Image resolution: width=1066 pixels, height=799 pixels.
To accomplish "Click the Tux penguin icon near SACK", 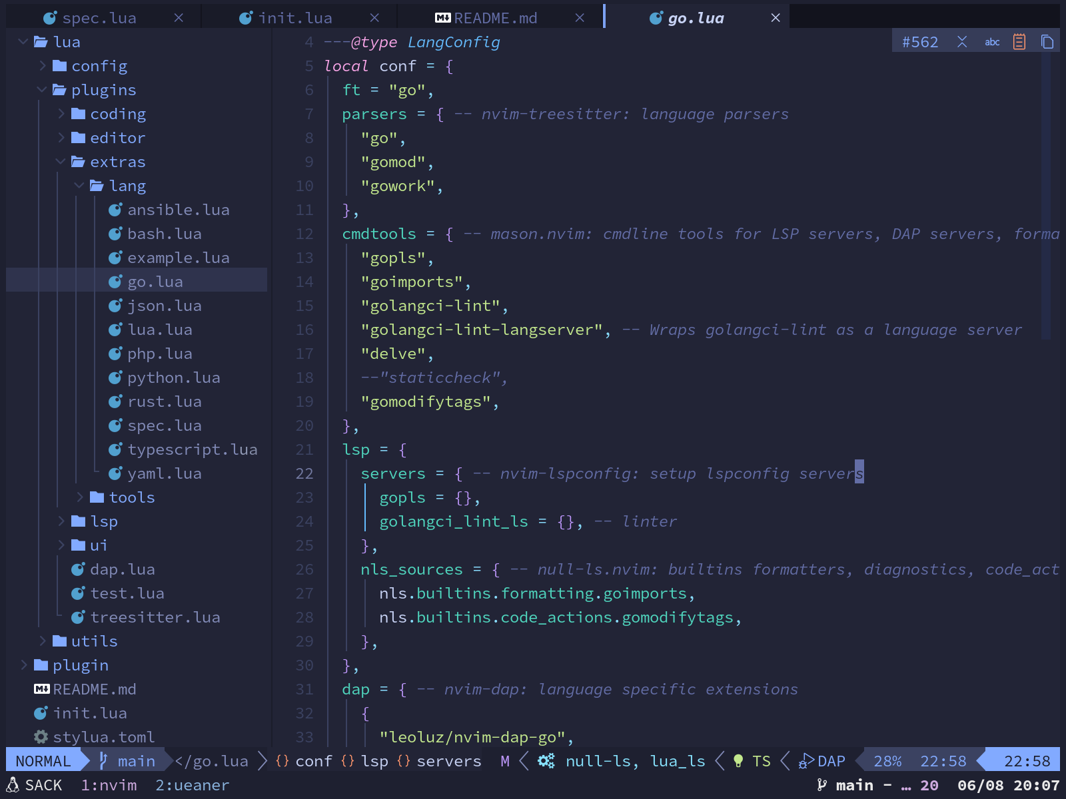I will point(14,785).
